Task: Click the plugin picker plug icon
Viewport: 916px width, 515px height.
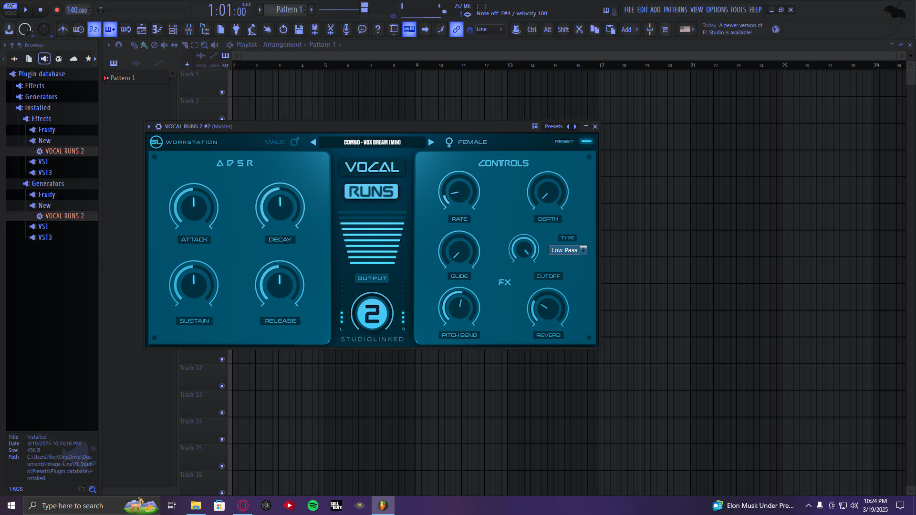Action: [x=236, y=30]
